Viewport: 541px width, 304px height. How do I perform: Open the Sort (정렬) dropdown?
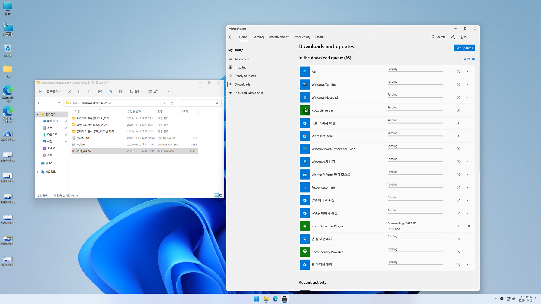pos(136,92)
